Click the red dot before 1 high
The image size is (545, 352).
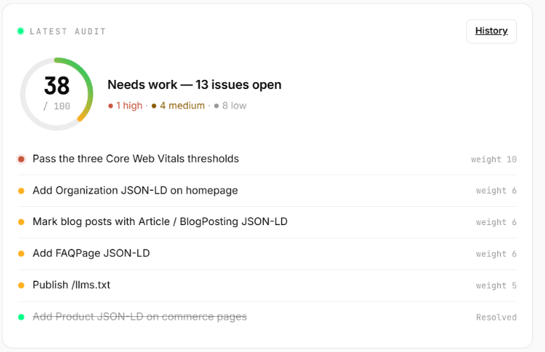111,106
